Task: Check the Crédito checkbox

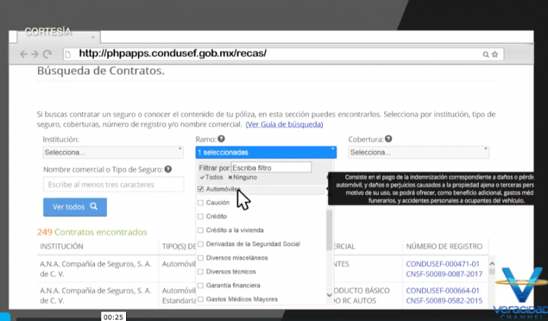Action: point(200,217)
